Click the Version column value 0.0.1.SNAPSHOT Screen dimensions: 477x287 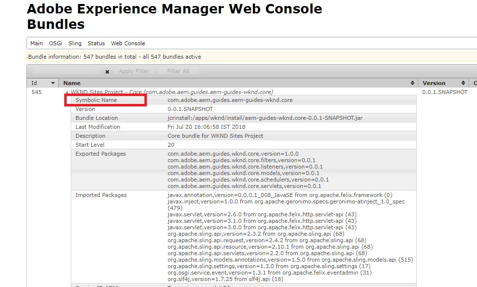445,92
